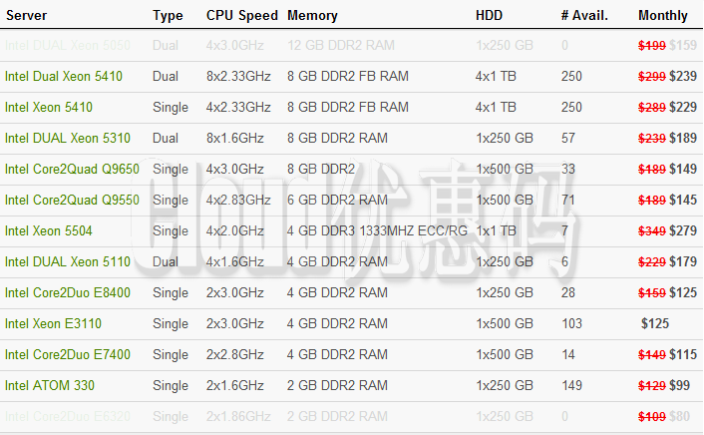Click the Intel Core2Duo E7400 link
The image size is (704, 435).
tap(67, 354)
